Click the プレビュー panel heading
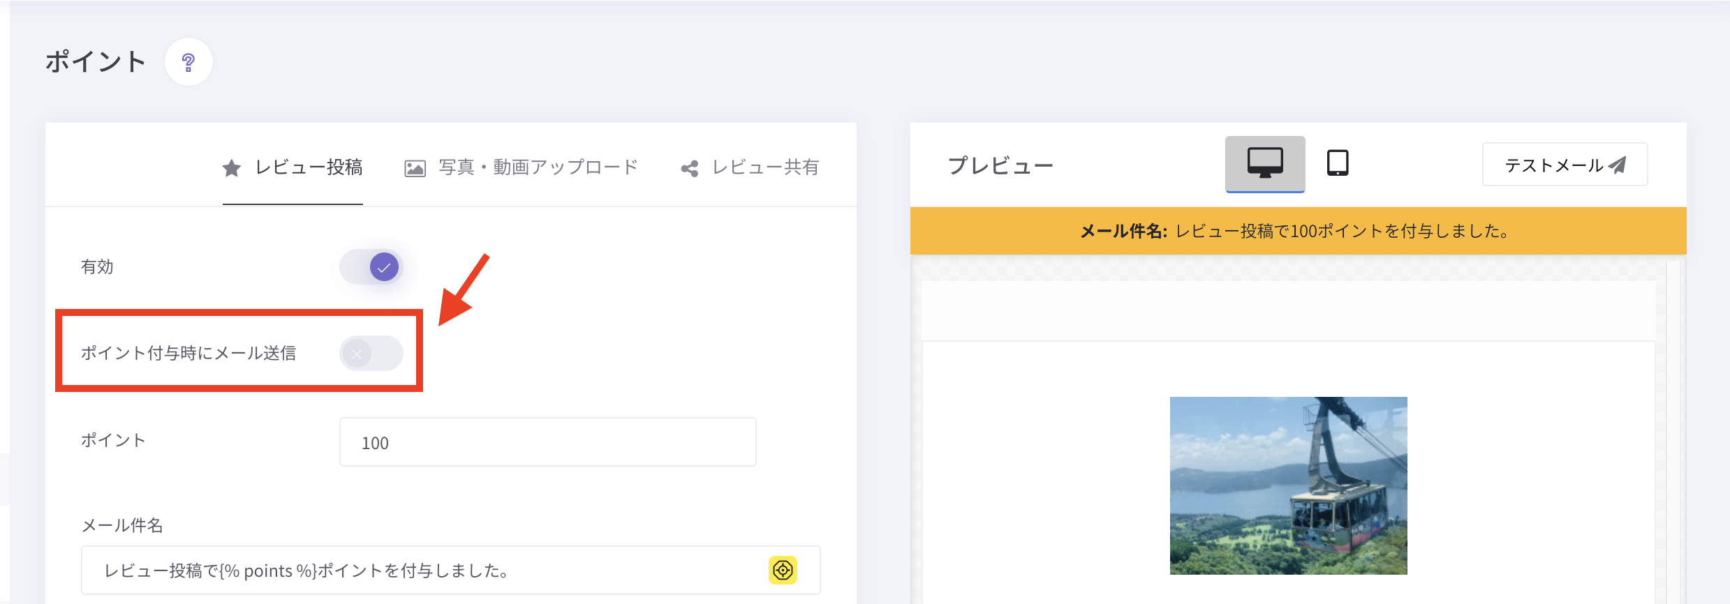 pos(1000,166)
